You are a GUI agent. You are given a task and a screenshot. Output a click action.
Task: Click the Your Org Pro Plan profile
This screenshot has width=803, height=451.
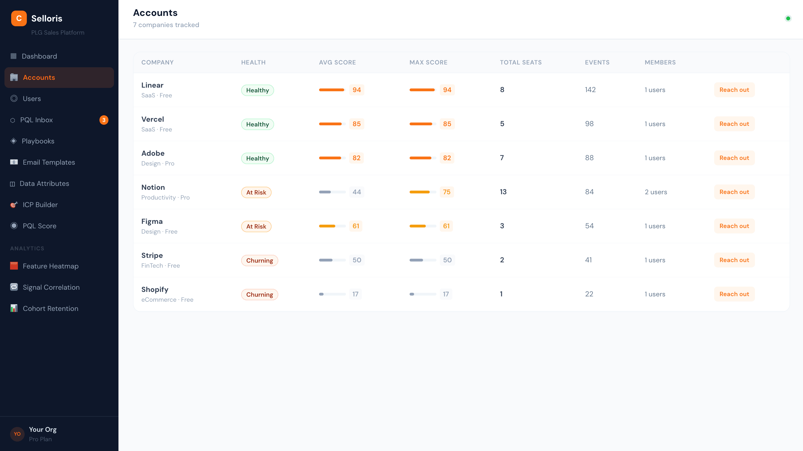coord(59,434)
